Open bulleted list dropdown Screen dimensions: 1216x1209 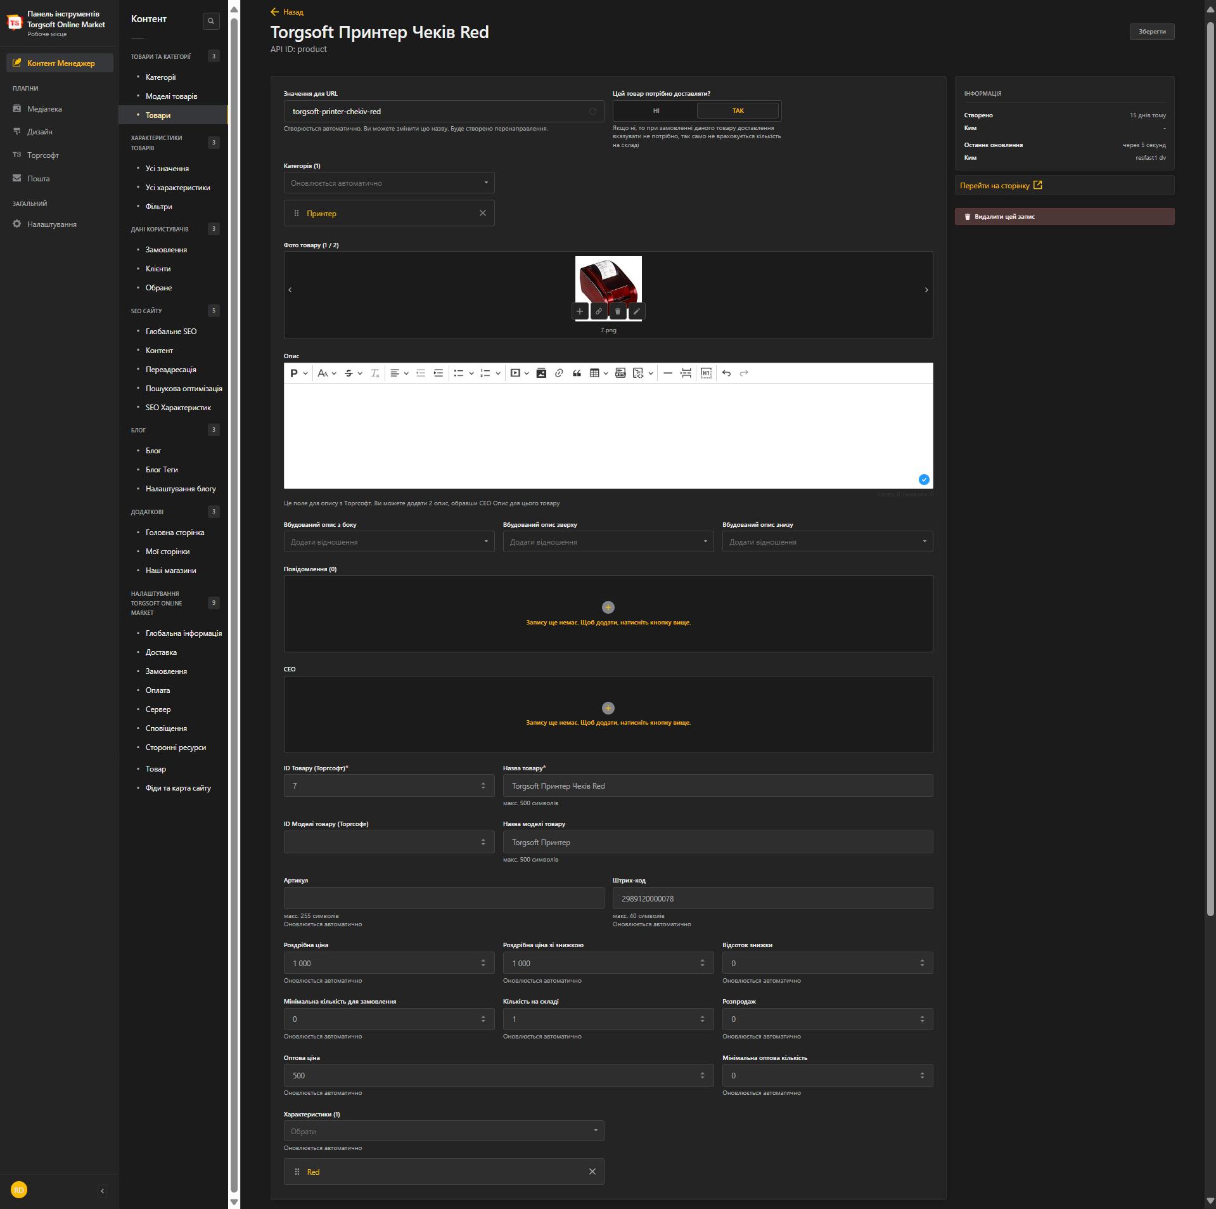click(x=464, y=373)
